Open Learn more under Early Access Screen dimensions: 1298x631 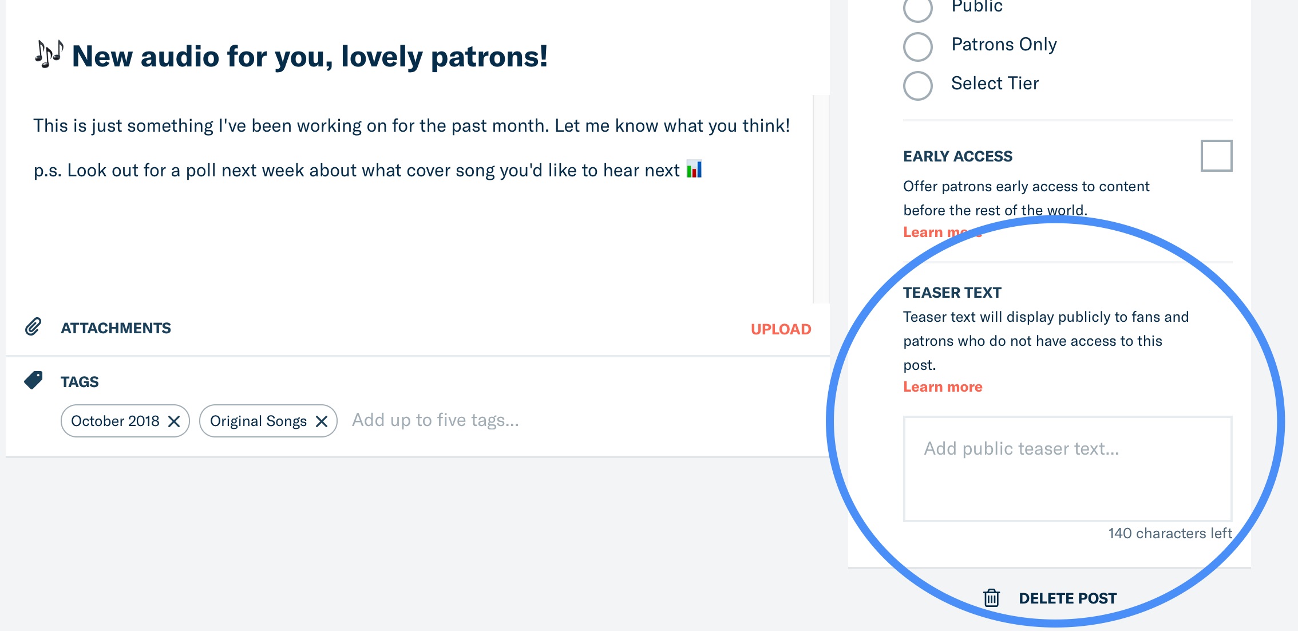943,232
